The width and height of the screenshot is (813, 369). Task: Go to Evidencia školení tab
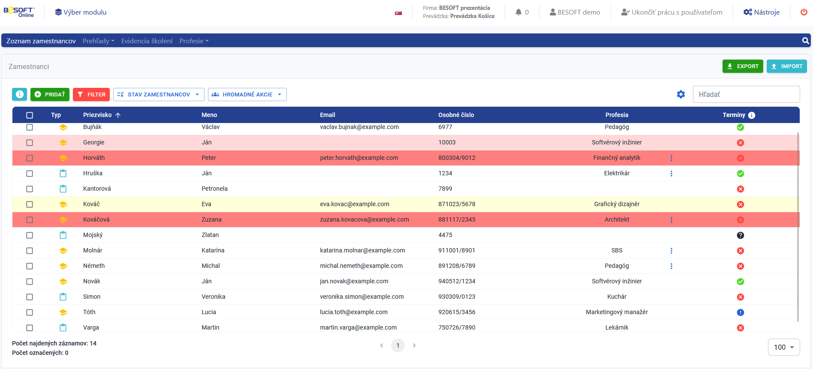point(147,41)
